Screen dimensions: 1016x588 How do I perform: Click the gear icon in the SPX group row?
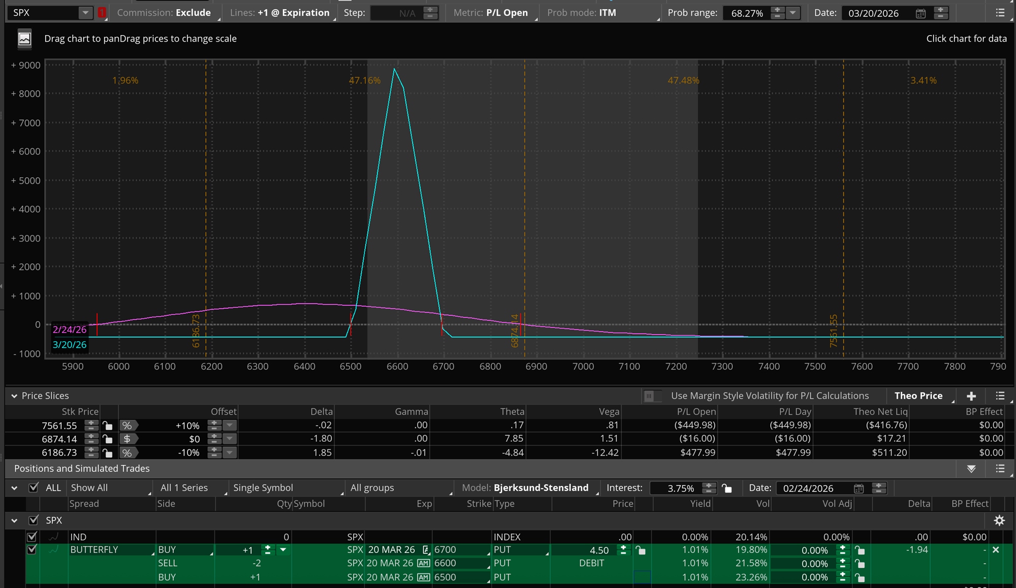[x=999, y=520]
